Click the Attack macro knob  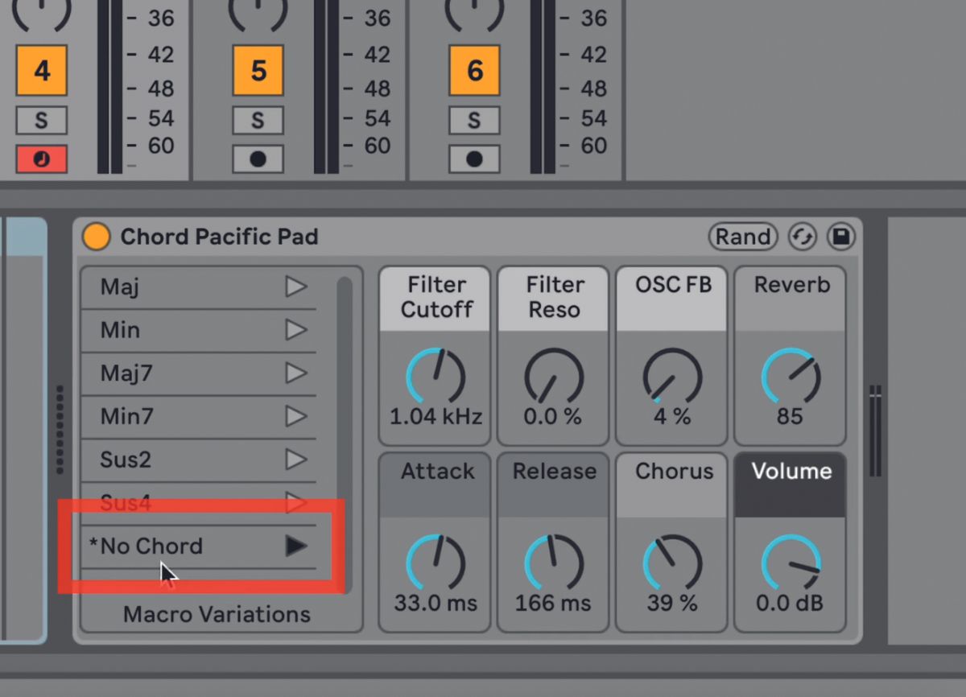[436, 563]
